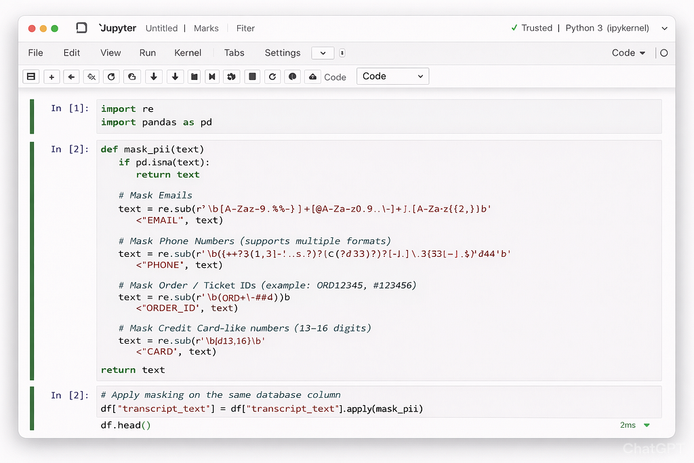Click the '# Mask Phone Numbers' comment line

[x=255, y=241]
